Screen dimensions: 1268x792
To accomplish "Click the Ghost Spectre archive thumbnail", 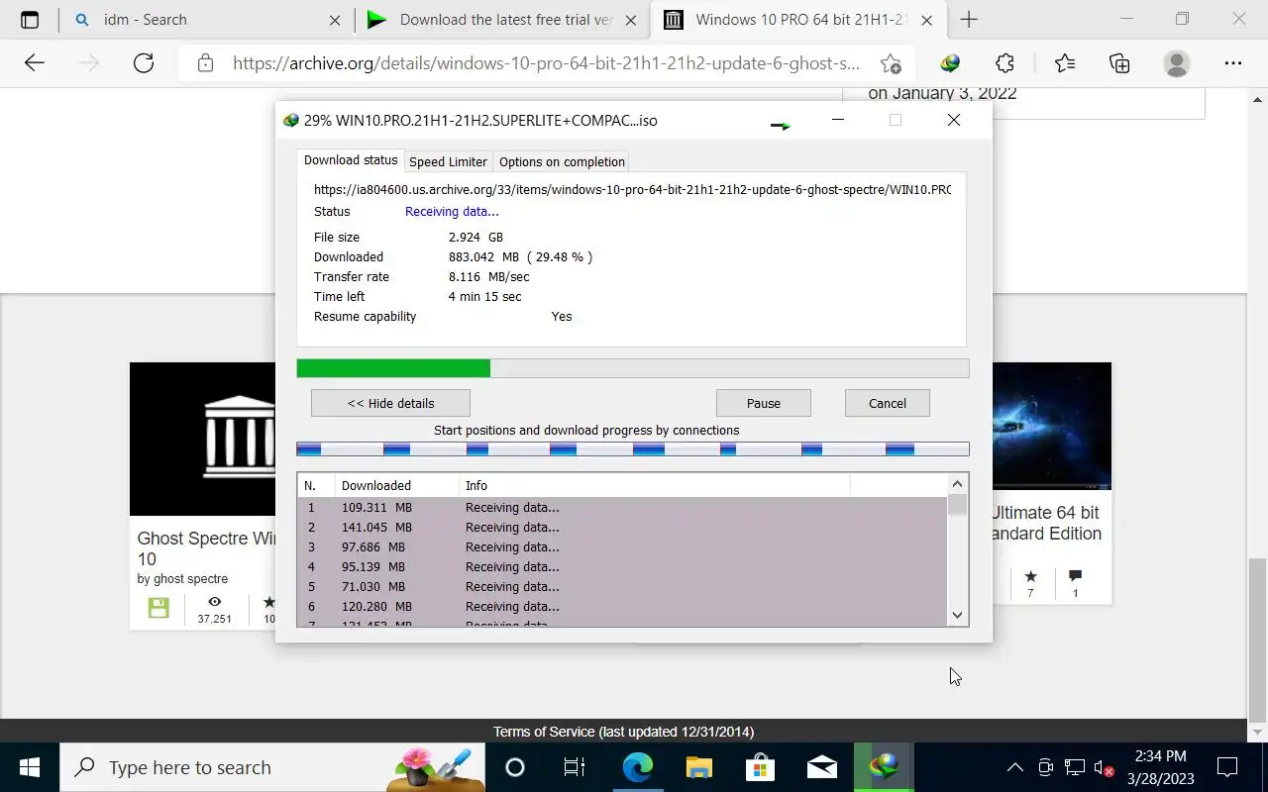I will click(x=203, y=439).
